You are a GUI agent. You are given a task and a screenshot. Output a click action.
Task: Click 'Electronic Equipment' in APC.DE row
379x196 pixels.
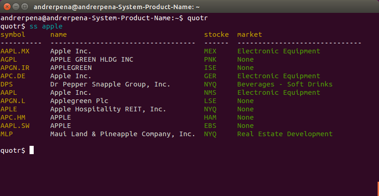tap(278, 76)
